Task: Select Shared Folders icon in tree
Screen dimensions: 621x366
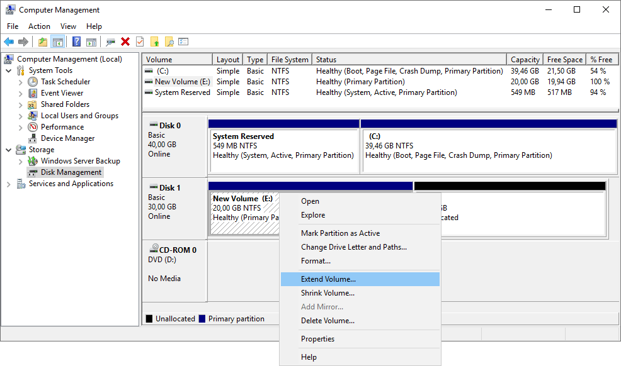Action: coord(33,104)
